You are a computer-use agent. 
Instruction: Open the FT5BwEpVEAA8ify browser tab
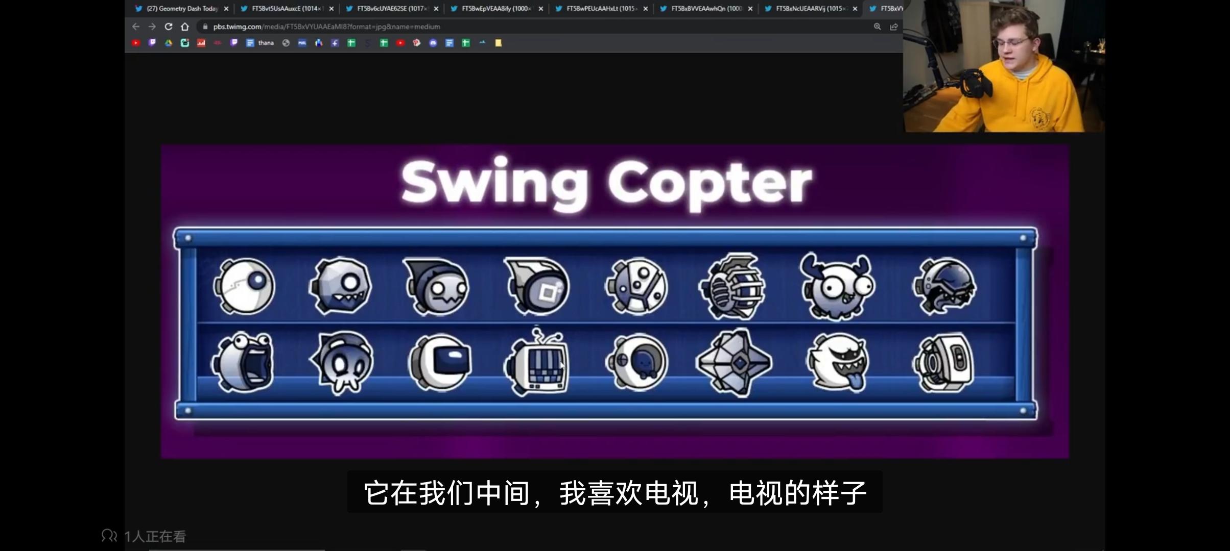coord(495,8)
